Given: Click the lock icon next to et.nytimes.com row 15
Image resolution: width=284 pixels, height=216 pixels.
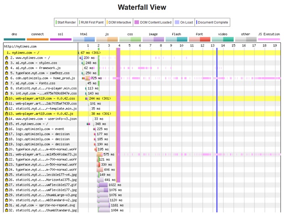Looking at the screenshot, I should tap(6, 124).
